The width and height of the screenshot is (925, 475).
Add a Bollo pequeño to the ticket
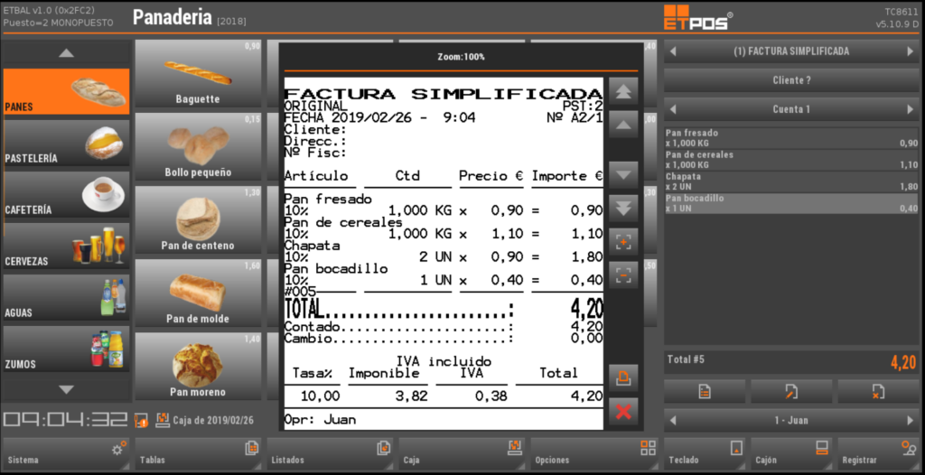198,147
